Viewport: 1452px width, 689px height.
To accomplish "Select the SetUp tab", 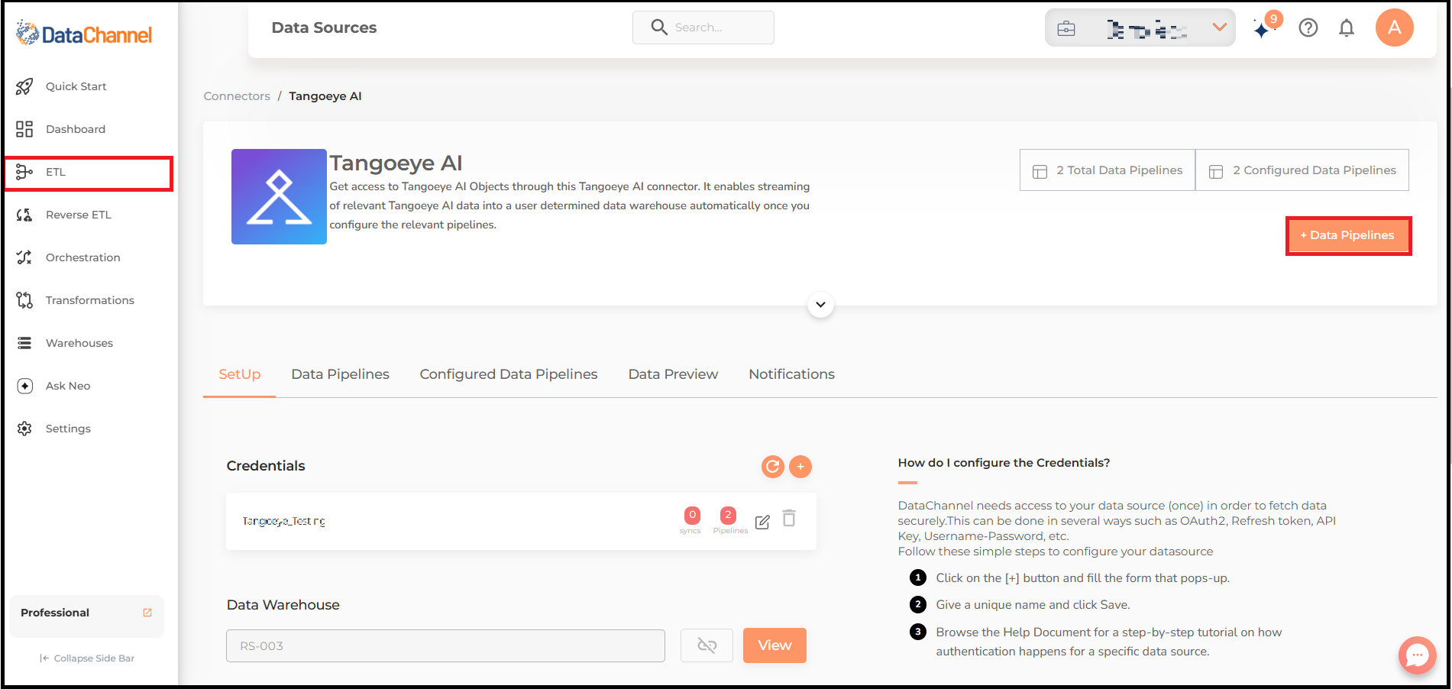I will point(239,374).
